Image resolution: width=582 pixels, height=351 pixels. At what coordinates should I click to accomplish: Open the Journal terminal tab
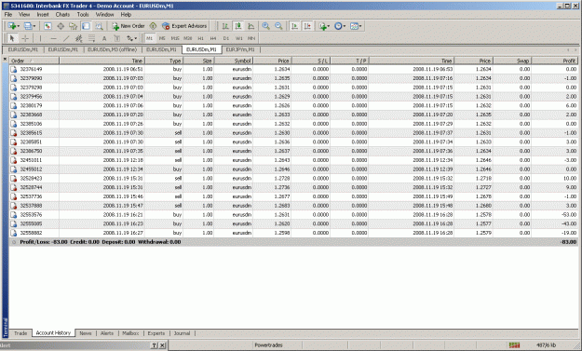tap(182, 333)
